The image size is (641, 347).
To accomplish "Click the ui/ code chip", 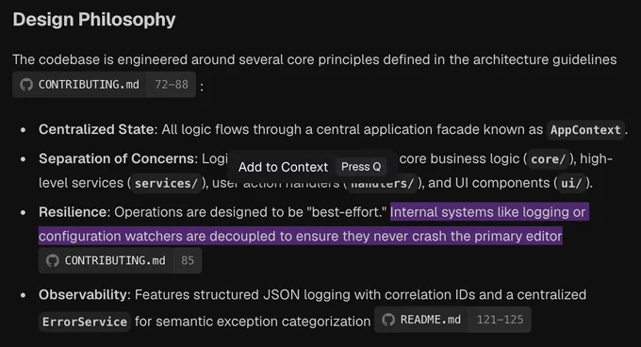I will click(571, 183).
